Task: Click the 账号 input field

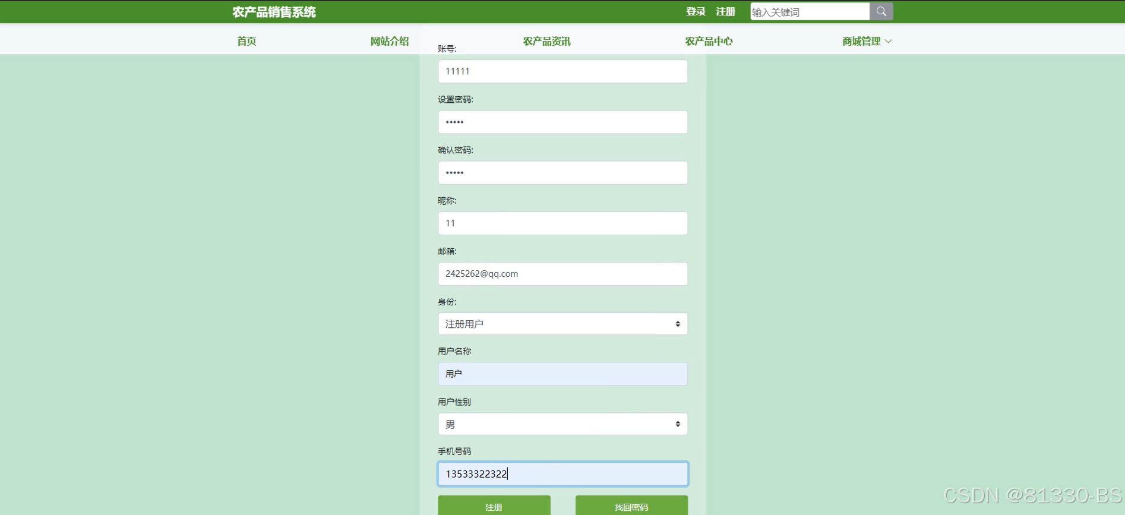Action: point(562,71)
